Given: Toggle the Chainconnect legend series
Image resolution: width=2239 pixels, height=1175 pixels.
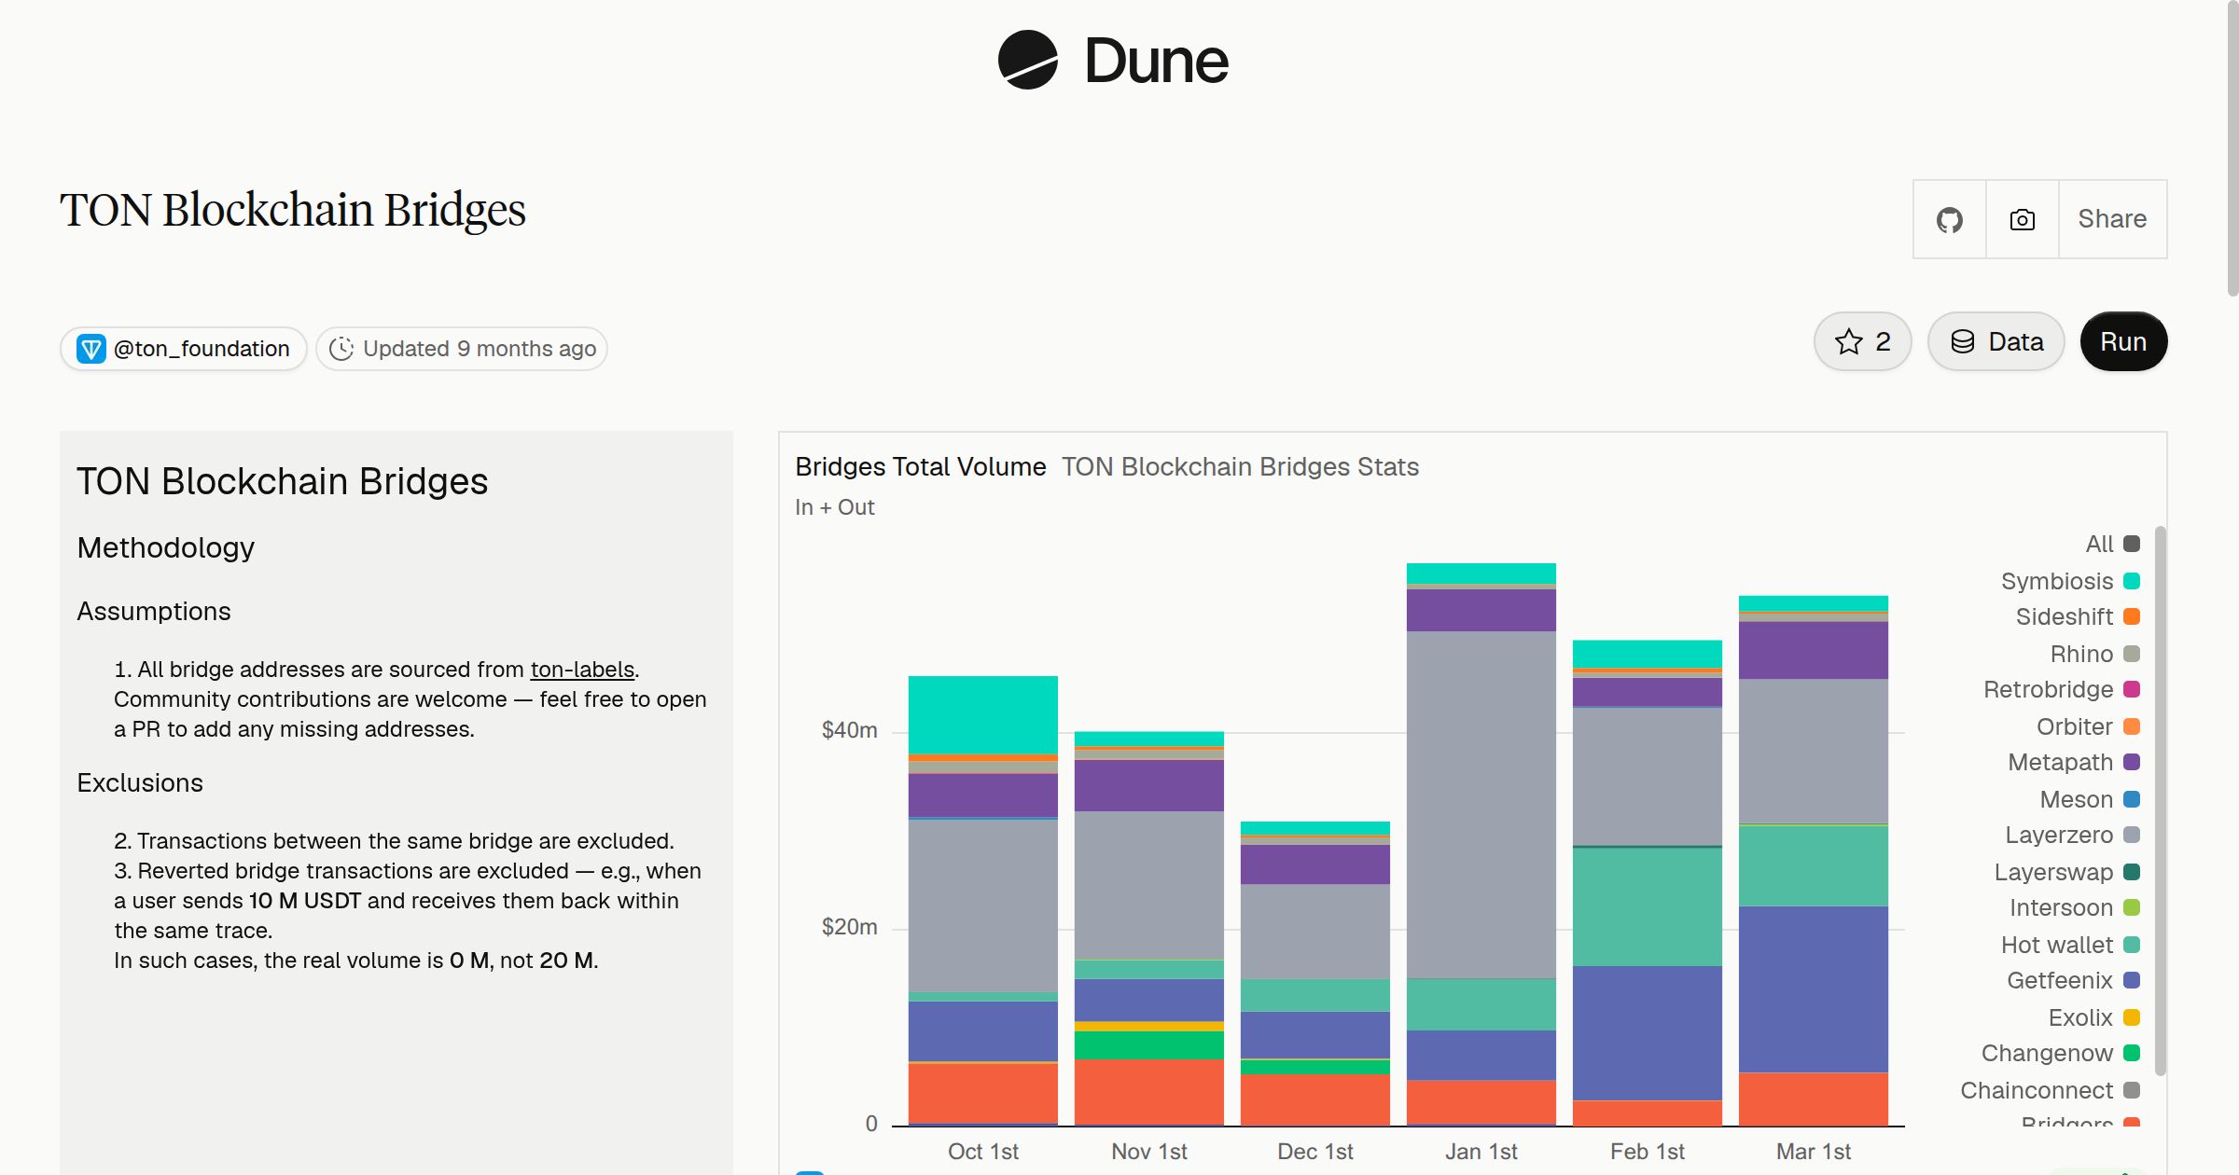Looking at the screenshot, I should pos(2050,1090).
